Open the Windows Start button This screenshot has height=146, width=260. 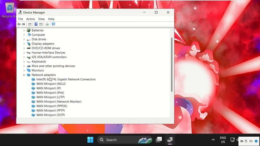click(90, 140)
